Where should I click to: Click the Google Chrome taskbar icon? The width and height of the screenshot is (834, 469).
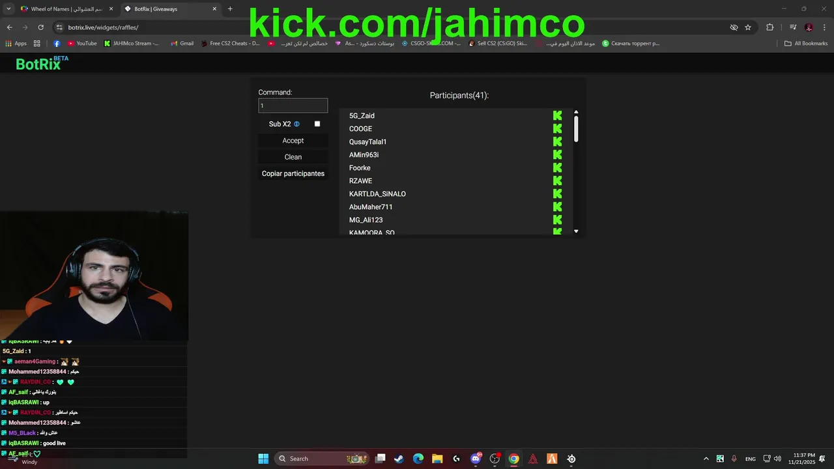(514, 459)
